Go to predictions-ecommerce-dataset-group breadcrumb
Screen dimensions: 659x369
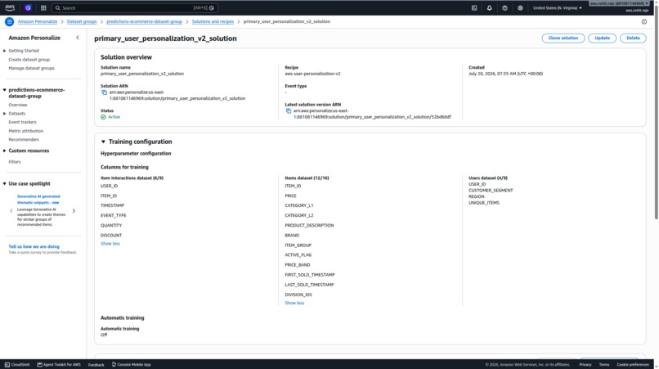tap(144, 21)
